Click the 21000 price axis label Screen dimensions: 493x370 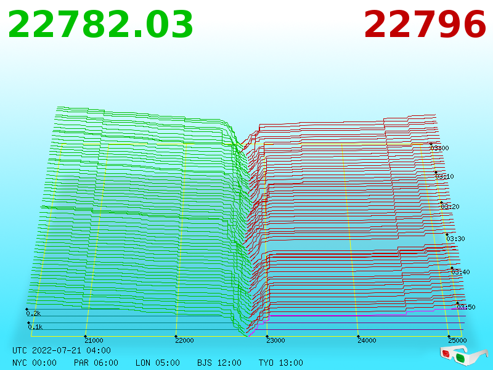[x=94, y=340]
